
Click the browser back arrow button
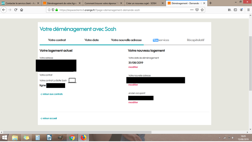pyautogui.click(x=4, y=10)
